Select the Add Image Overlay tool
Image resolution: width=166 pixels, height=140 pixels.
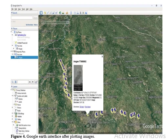tap(53, 13)
